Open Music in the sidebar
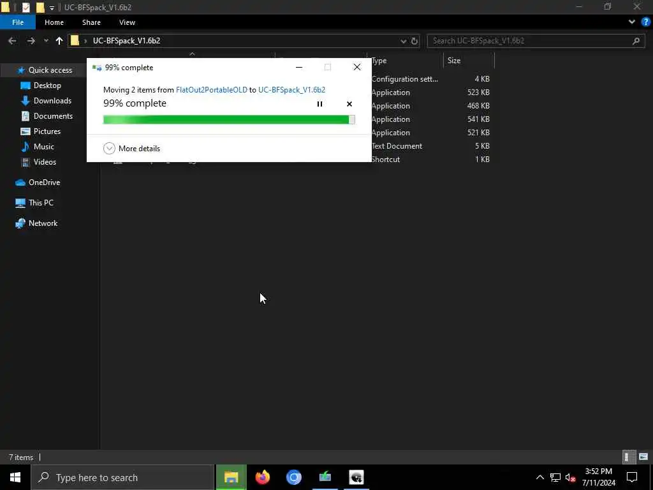This screenshot has height=490, width=653. pos(43,147)
